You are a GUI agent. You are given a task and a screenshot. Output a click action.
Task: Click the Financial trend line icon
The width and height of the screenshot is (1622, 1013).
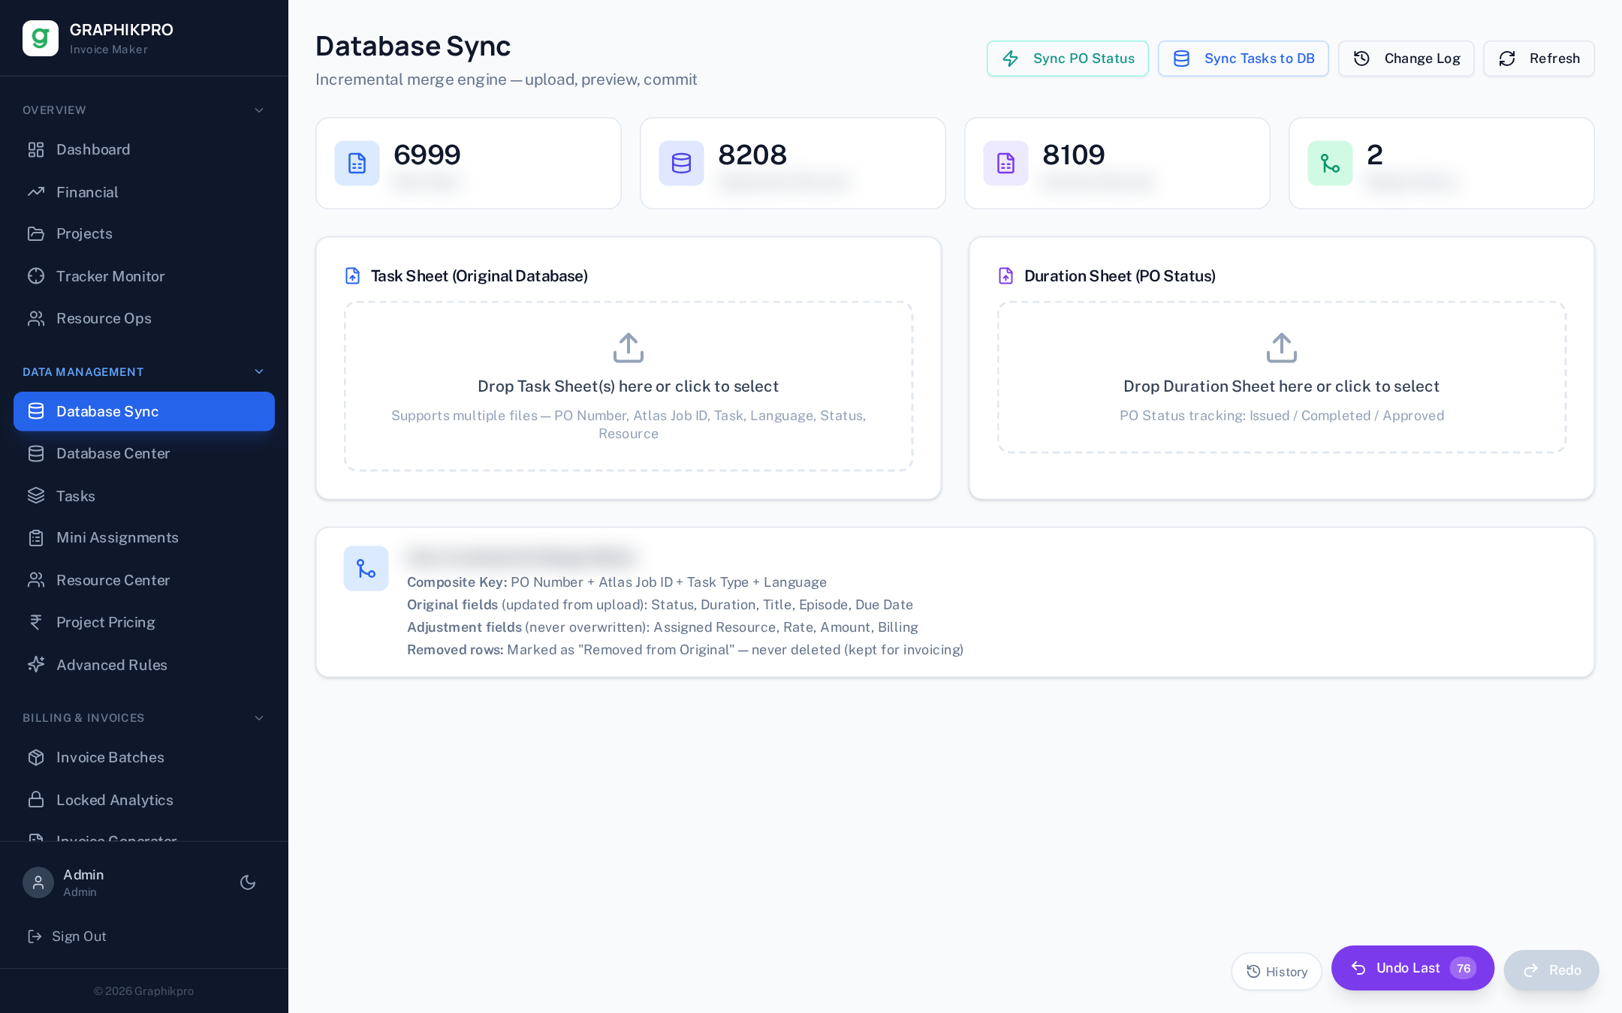(36, 192)
